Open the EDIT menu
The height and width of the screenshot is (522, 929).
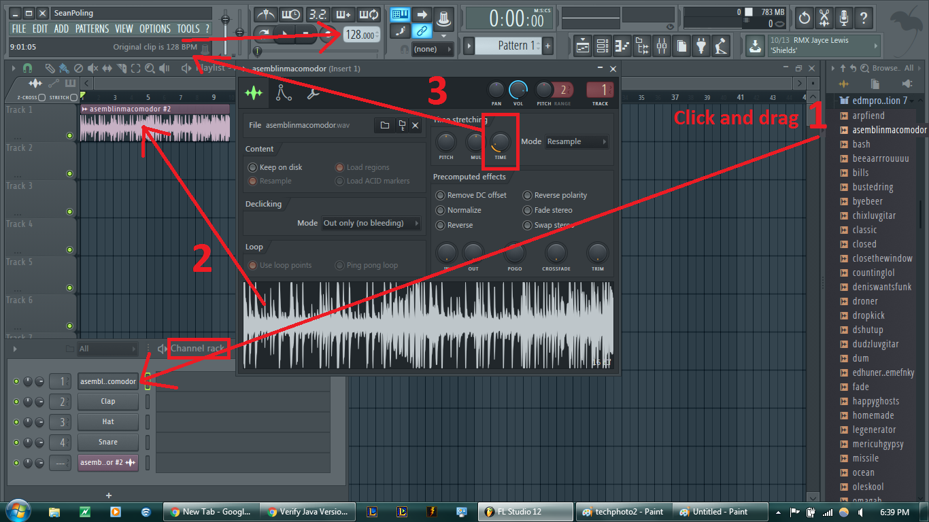click(x=40, y=29)
